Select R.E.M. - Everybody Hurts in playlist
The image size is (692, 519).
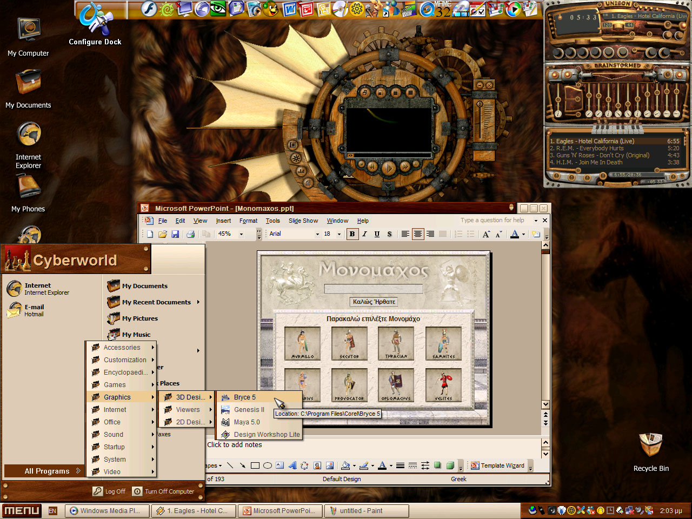pos(614,148)
